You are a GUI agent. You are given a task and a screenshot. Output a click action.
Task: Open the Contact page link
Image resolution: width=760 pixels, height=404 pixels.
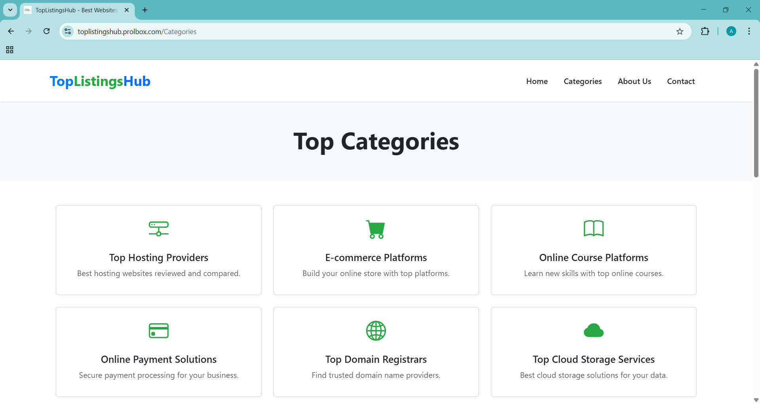(x=680, y=81)
